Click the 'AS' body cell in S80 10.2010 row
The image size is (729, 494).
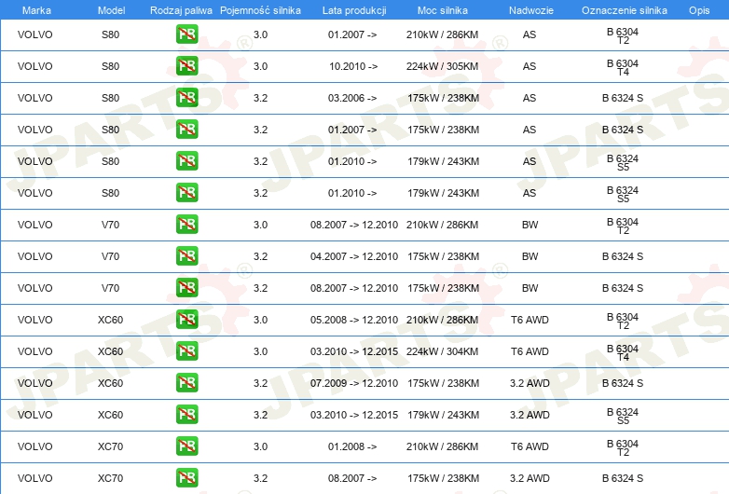530,66
